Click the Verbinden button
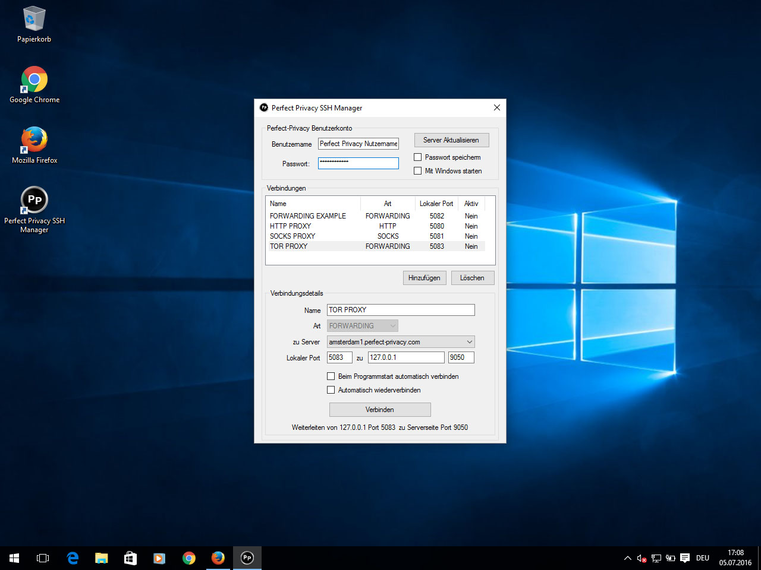Image resolution: width=761 pixels, height=570 pixels. 380,410
